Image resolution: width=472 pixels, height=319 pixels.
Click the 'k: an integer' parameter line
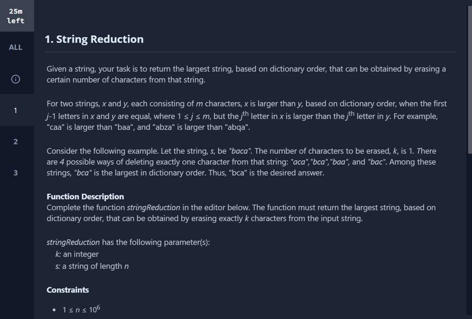(77, 254)
